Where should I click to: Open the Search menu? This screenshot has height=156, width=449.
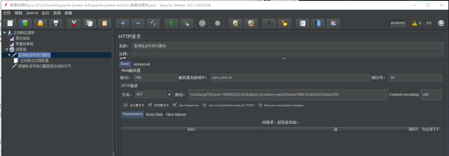pos(32,13)
